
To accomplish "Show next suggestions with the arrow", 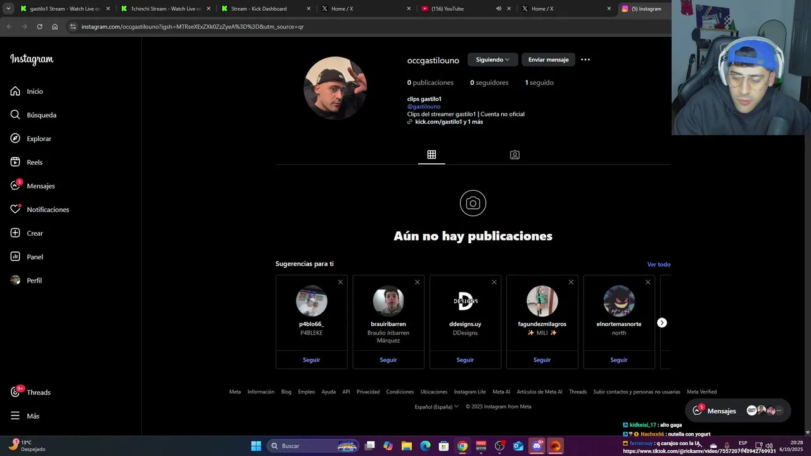I will tap(661, 323).
